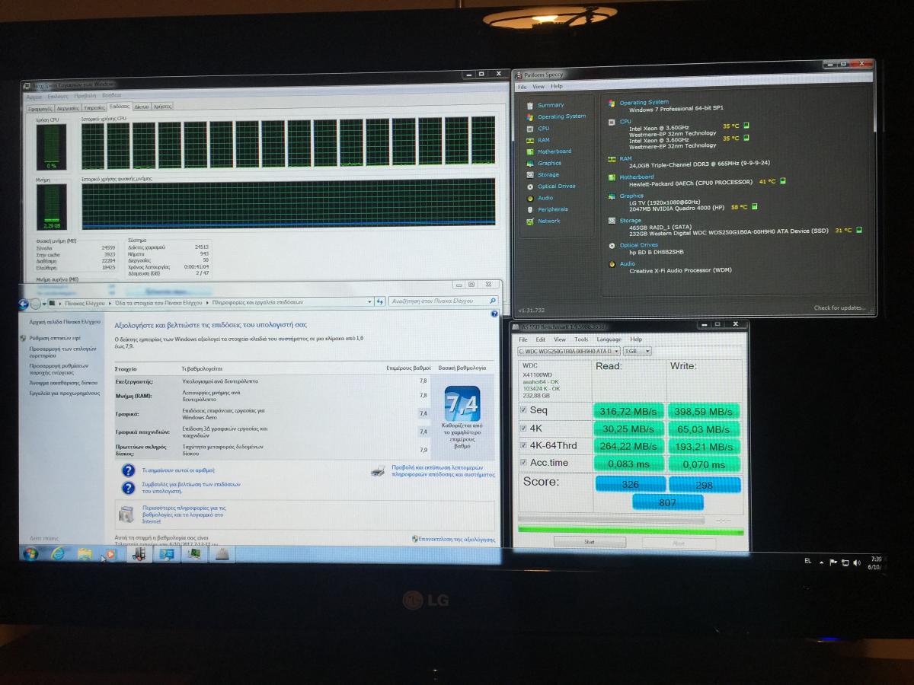Select RAM in Speccy sidebar
Screen dimensions: 914x685
click(x=543, y=140)
